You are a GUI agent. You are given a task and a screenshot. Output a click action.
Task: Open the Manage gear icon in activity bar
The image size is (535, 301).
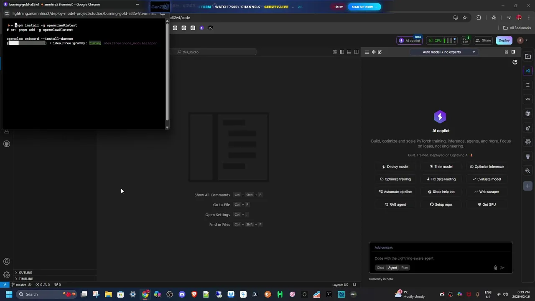[7, 275]
